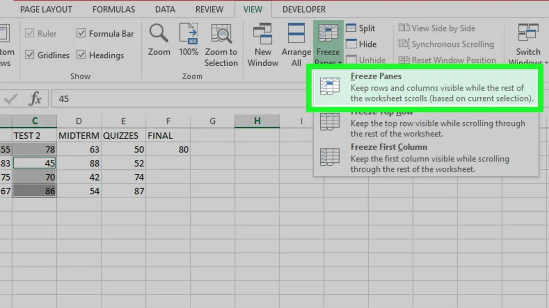This screenshot has width=549, height=308.
Task: Select the cell containing 70
Action: [x=35, y=177]
